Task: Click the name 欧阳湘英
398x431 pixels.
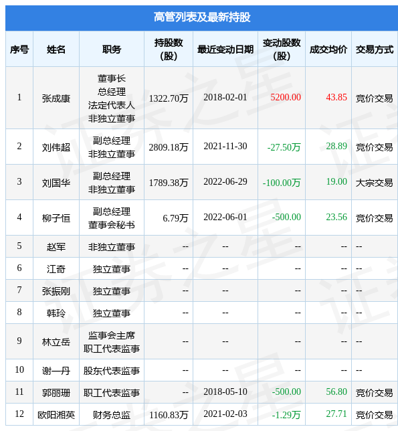Action: point(56,415)
